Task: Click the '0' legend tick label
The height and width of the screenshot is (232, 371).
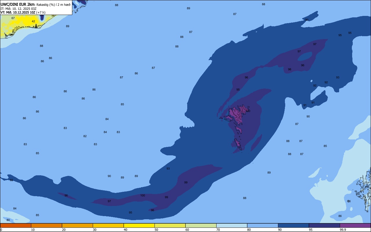Action: pyautogui.click(x=1, y=230)
